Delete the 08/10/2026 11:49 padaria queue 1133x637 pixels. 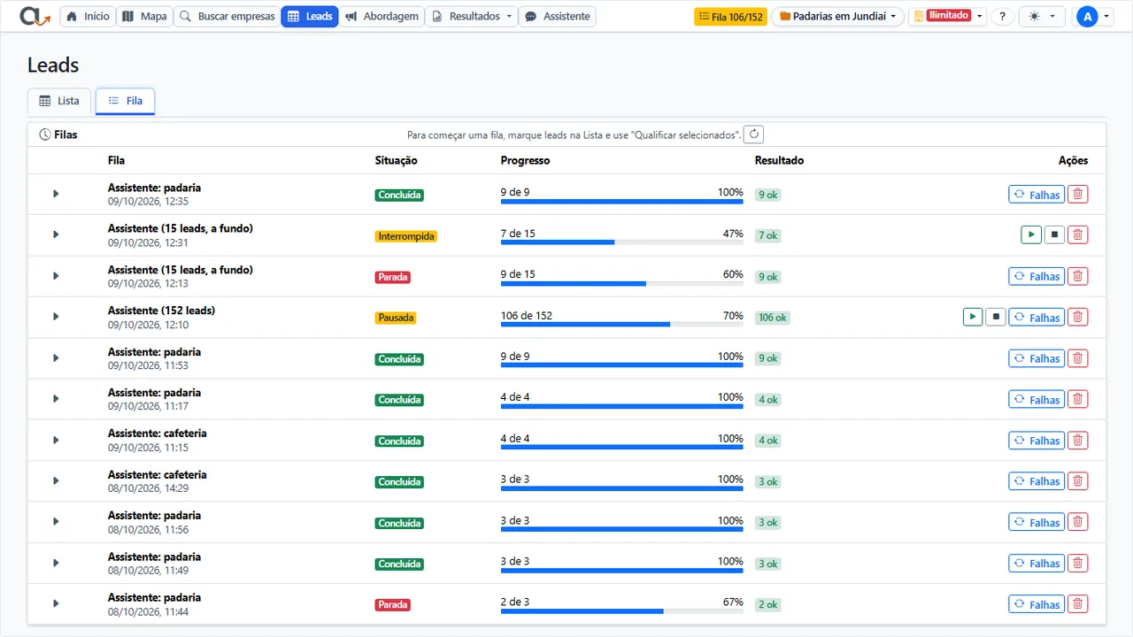click(x=1077, y=563)
